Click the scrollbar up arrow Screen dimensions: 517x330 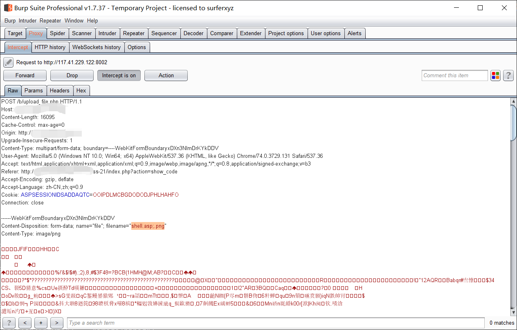click(514, 101)
